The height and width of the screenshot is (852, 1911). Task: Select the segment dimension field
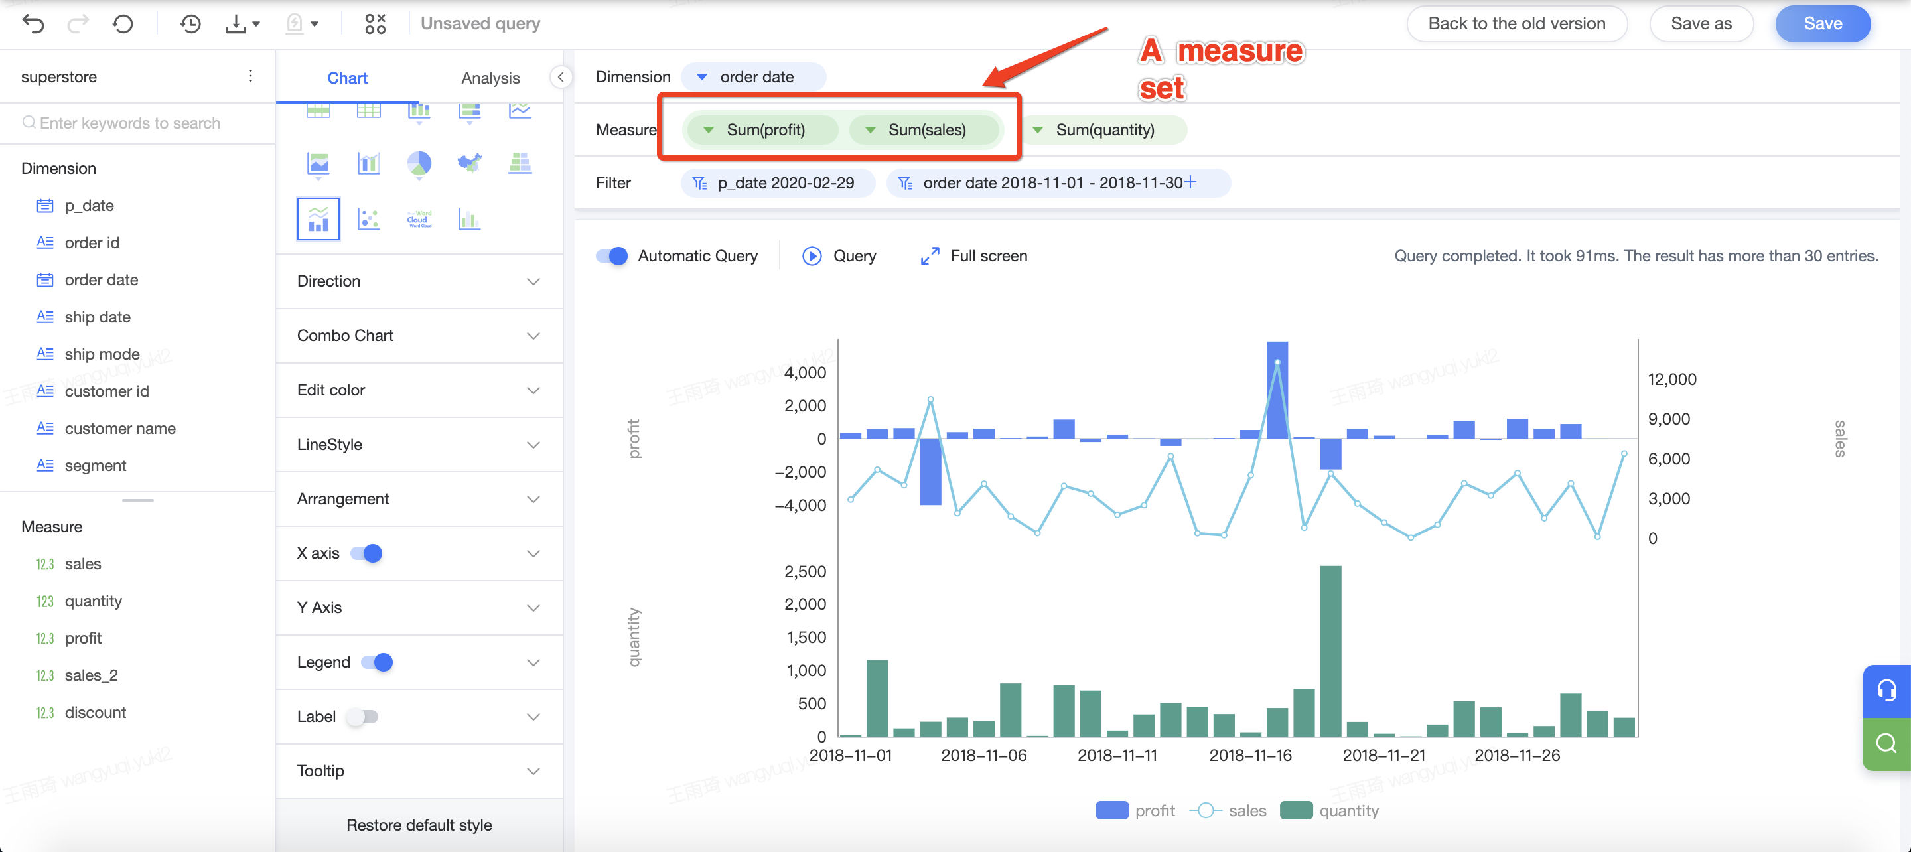(95, 465)
